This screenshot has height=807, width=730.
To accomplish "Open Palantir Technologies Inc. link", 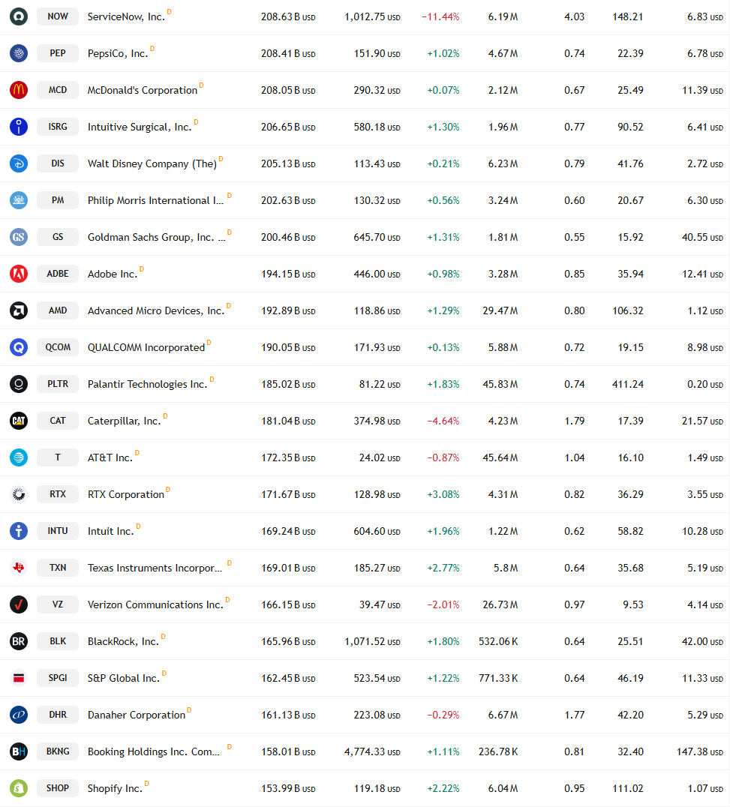I will pos(147,385).
